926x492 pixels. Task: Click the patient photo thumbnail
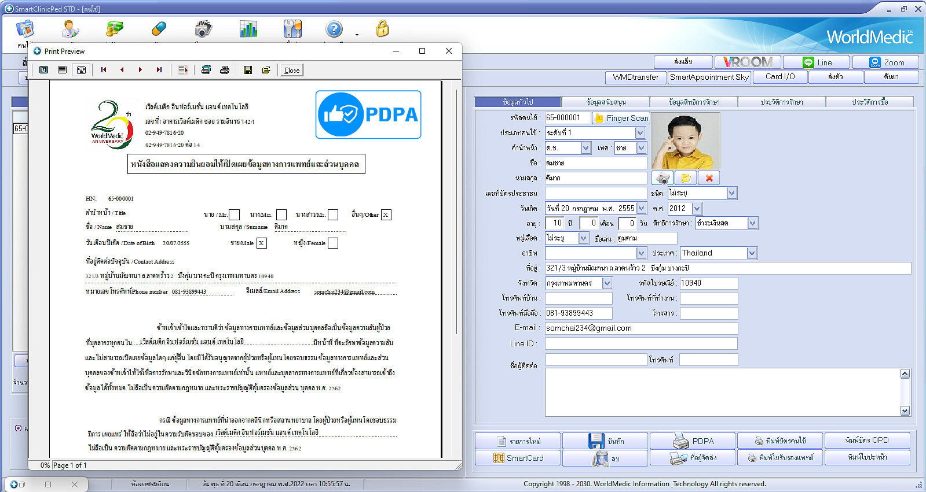(686, 140)
